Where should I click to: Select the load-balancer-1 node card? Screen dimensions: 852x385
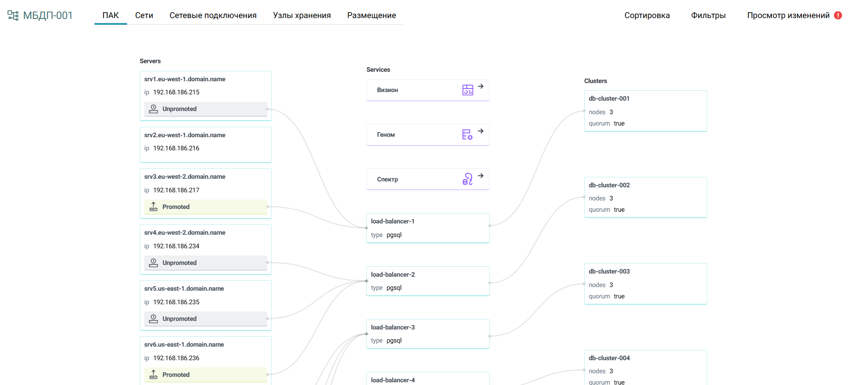tap(428, 228)
